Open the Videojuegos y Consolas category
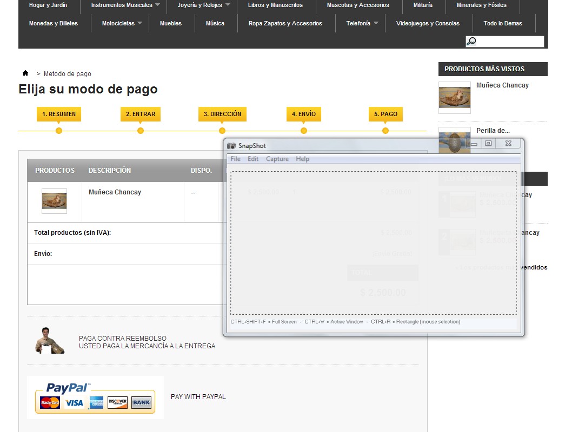 click(428, 24)
